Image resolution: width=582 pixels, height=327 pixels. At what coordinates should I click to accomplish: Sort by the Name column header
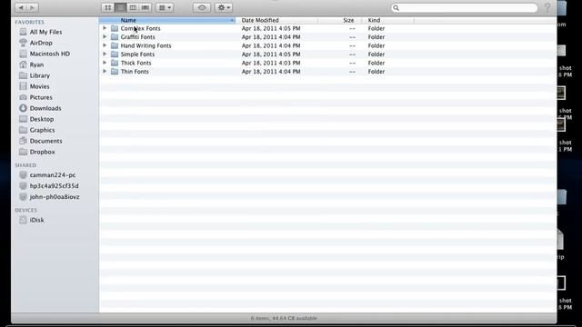167,20
